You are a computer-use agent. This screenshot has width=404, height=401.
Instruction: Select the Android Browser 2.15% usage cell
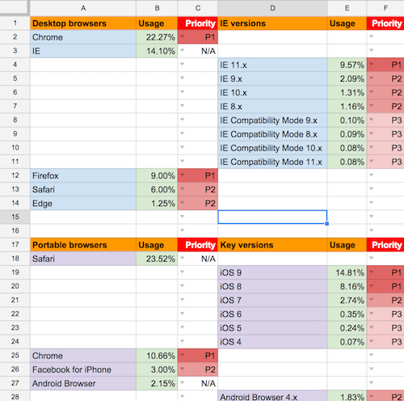157,383
